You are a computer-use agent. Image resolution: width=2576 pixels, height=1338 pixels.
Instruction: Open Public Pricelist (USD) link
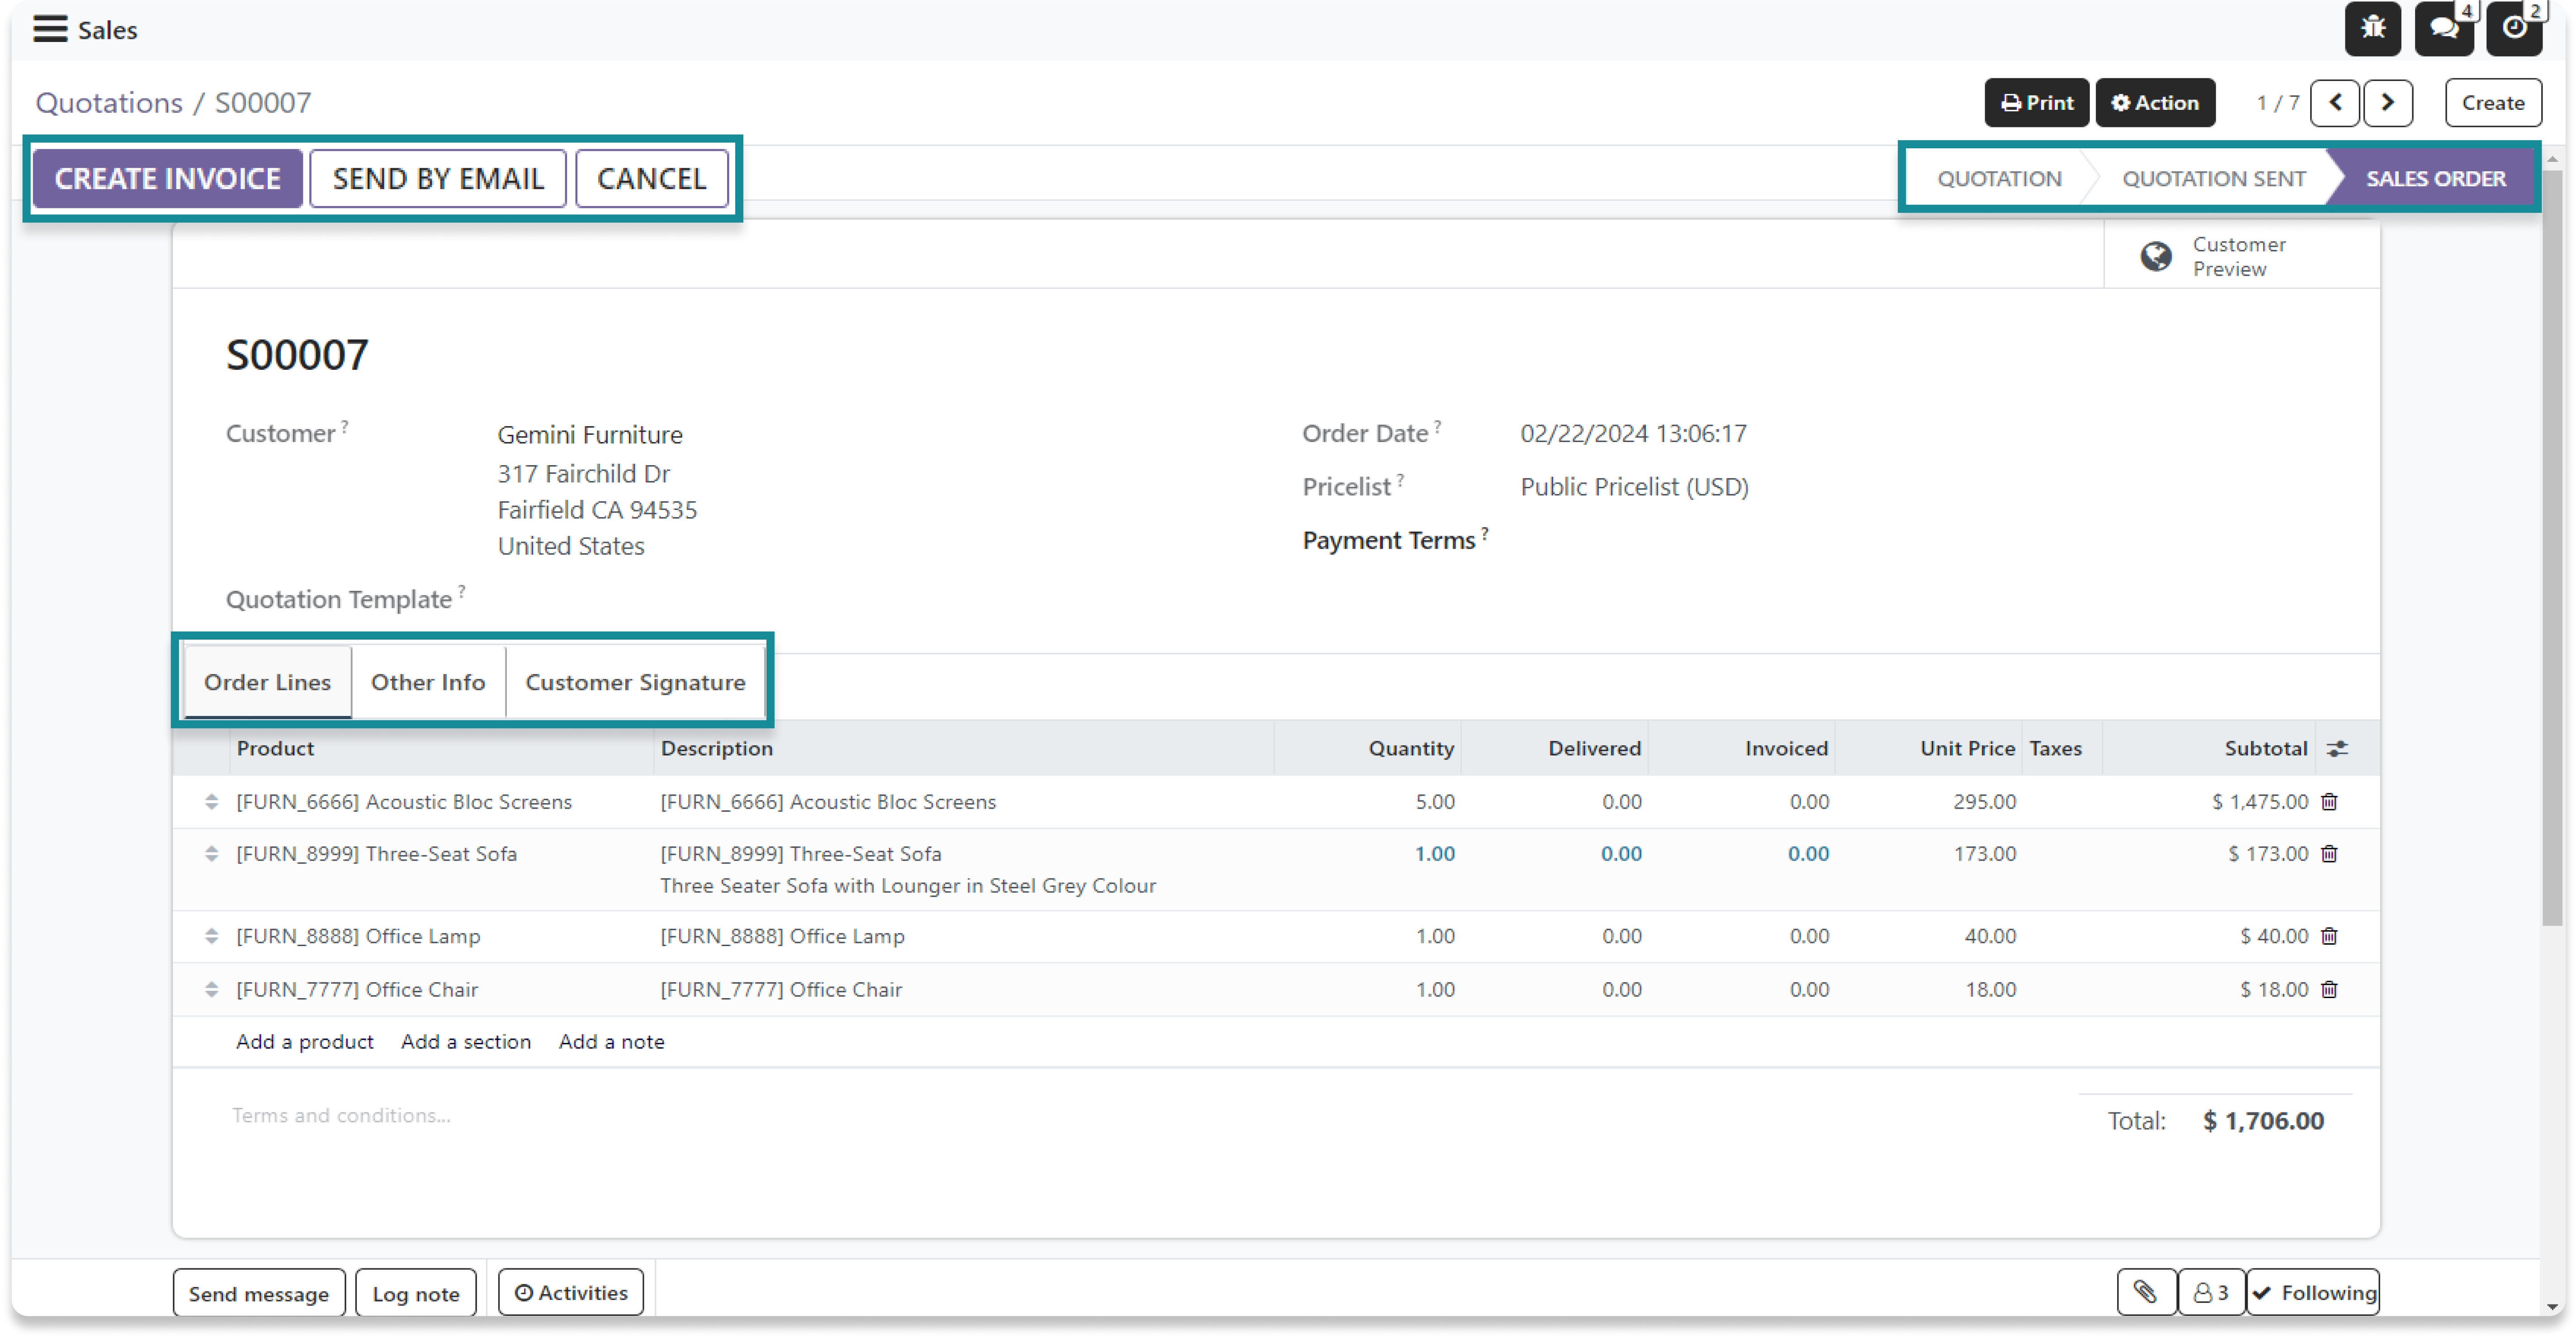(1634, 487)
